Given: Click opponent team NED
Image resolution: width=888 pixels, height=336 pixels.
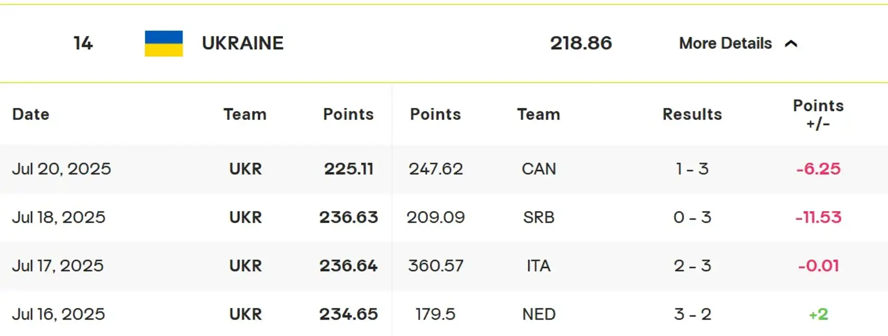Looking at the screenshot, I should tap(539, 314).
